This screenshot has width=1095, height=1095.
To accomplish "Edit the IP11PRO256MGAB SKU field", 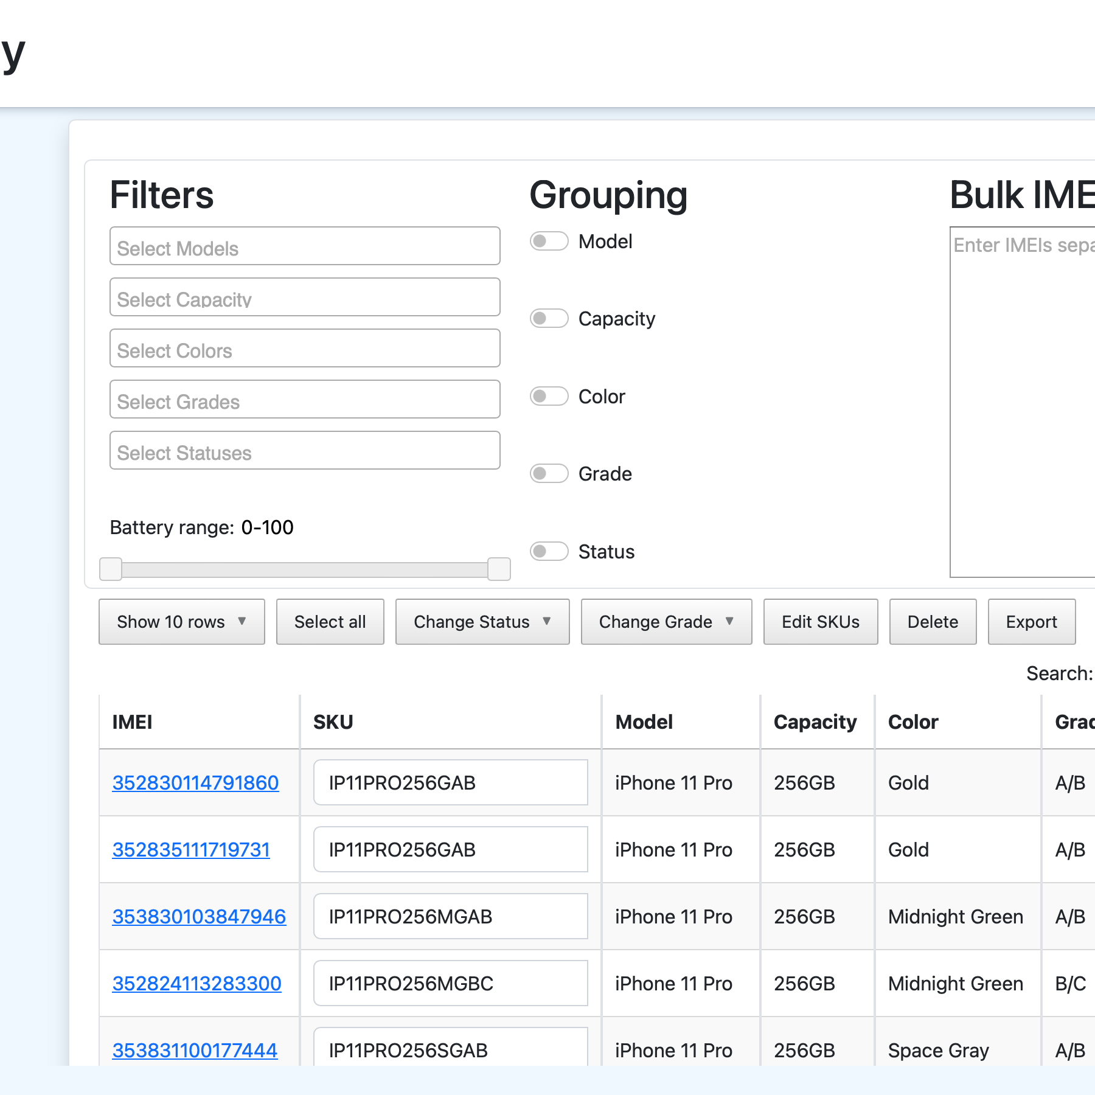I will click(x=451, y=917).
